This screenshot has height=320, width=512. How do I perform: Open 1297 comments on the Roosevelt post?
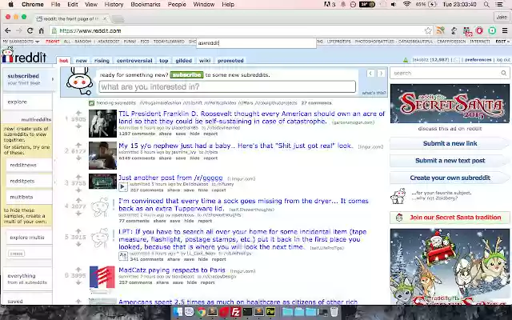tap(137, 134)
